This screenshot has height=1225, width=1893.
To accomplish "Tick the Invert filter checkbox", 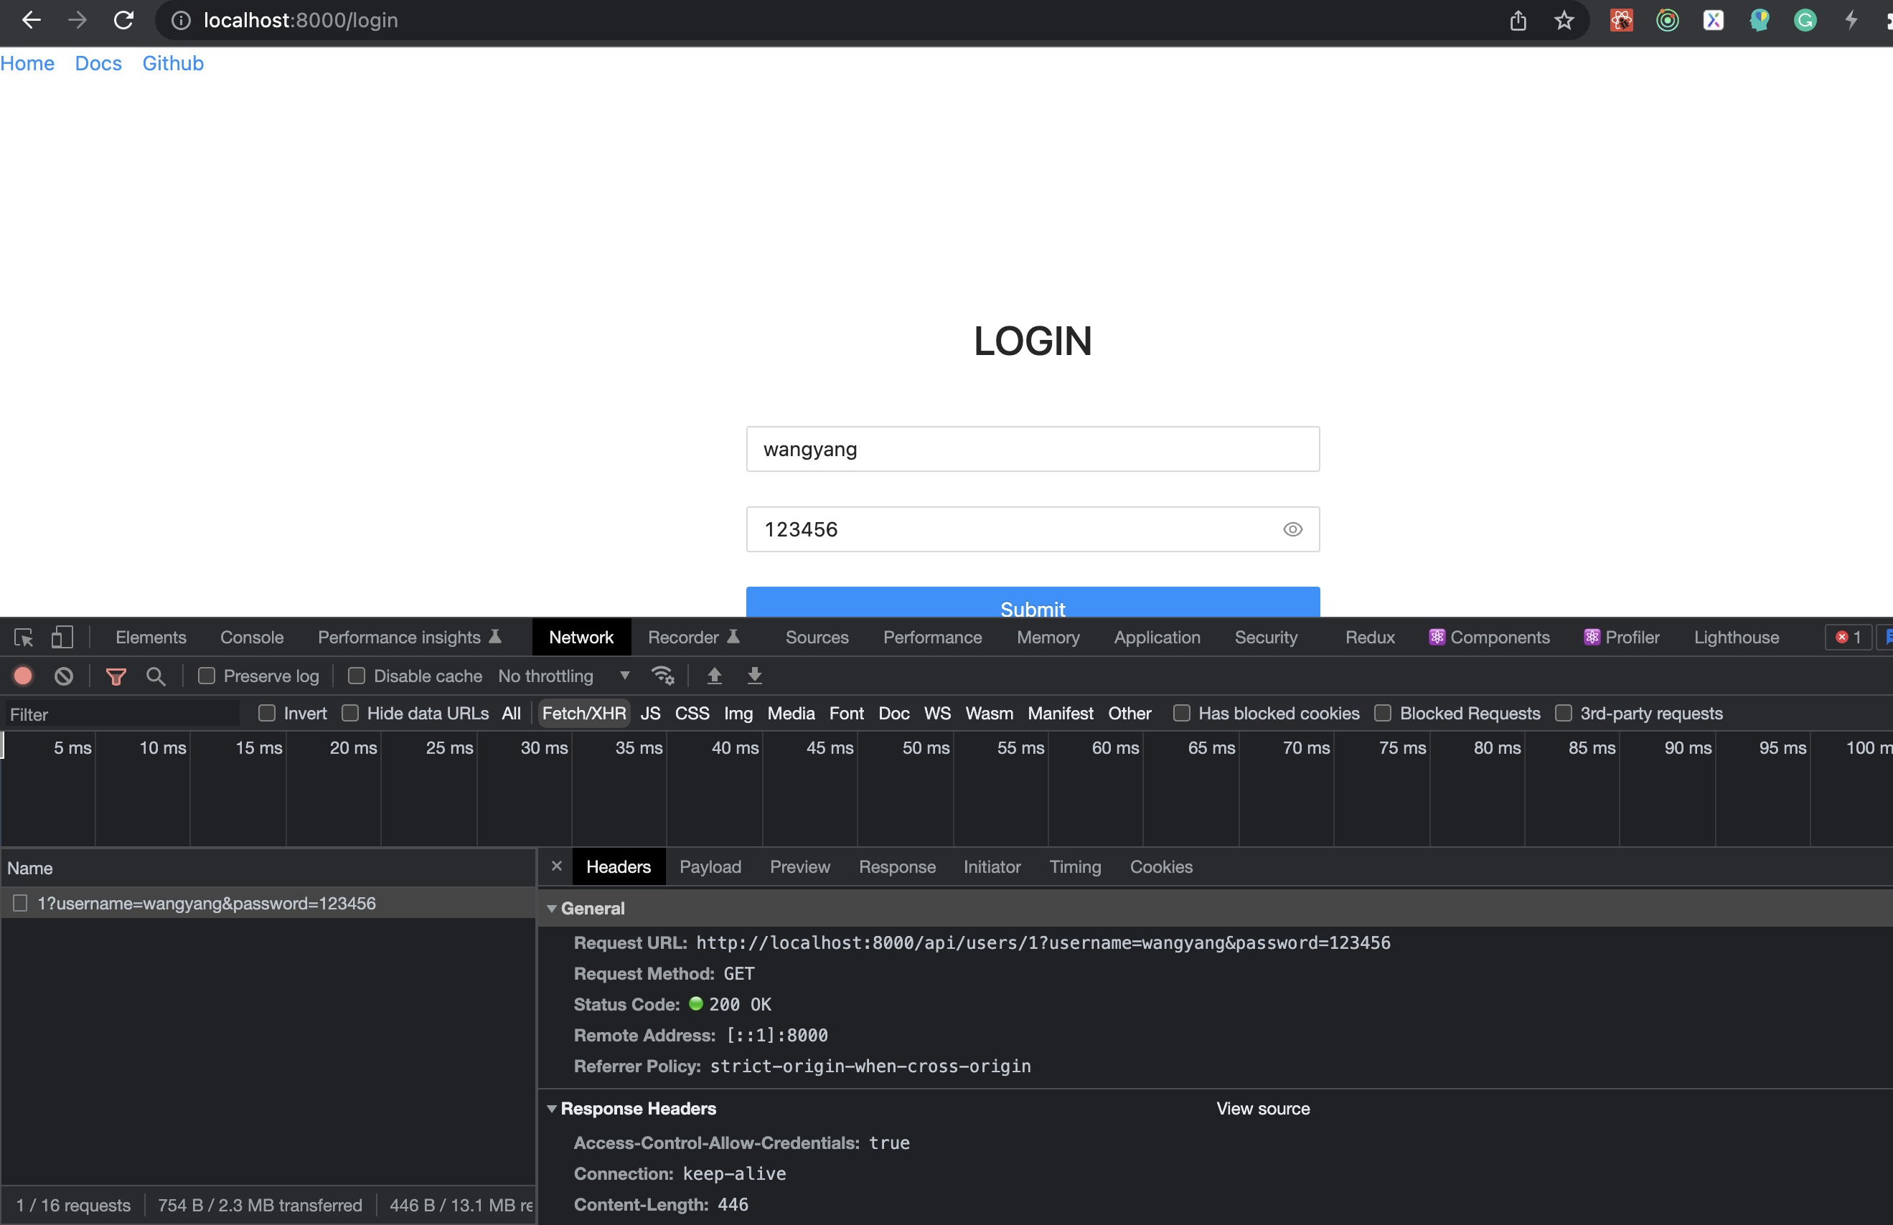I will (267, 713).
